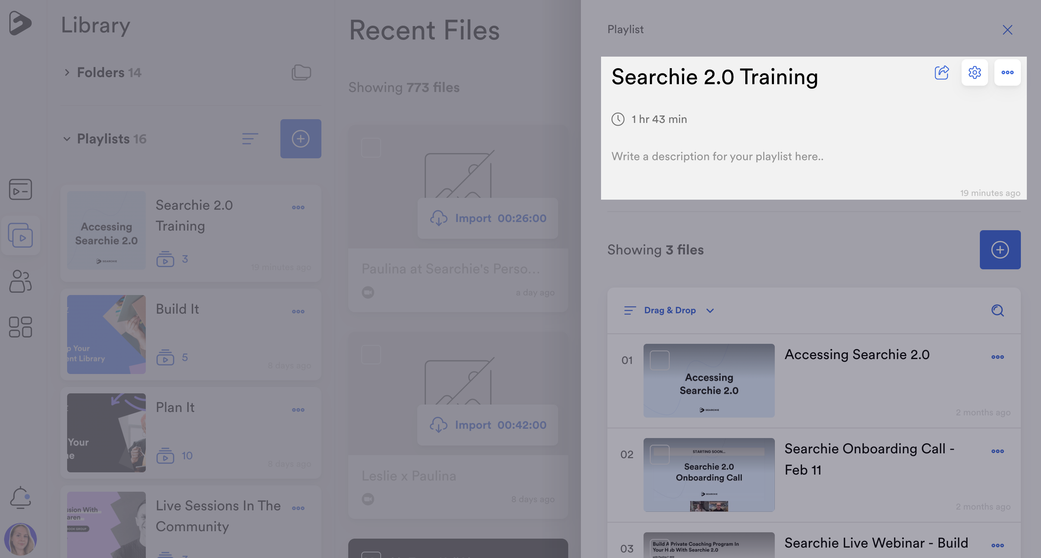Open options for Searchie 2.0 Training playlist card
The width and height of the screenshot is (1041, 558).
(x=298, y=207)
